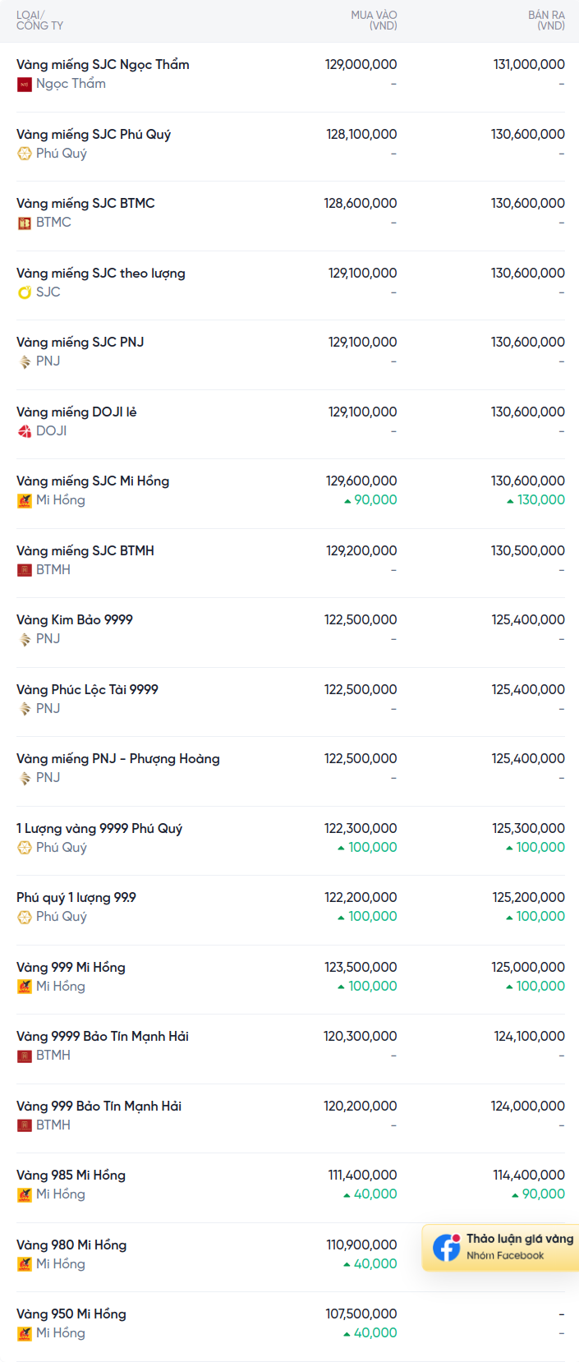Click the 1 Lượng vàng 9999 Phú Quý title
The height and width of the screenshot is (1362, 579).
coord(99,828)
